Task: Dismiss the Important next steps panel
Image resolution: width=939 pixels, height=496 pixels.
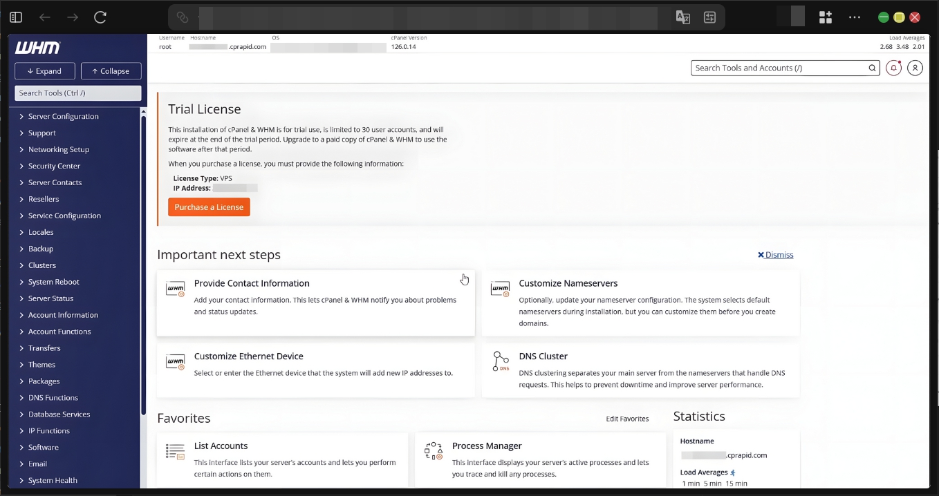Action: (775, 254)
